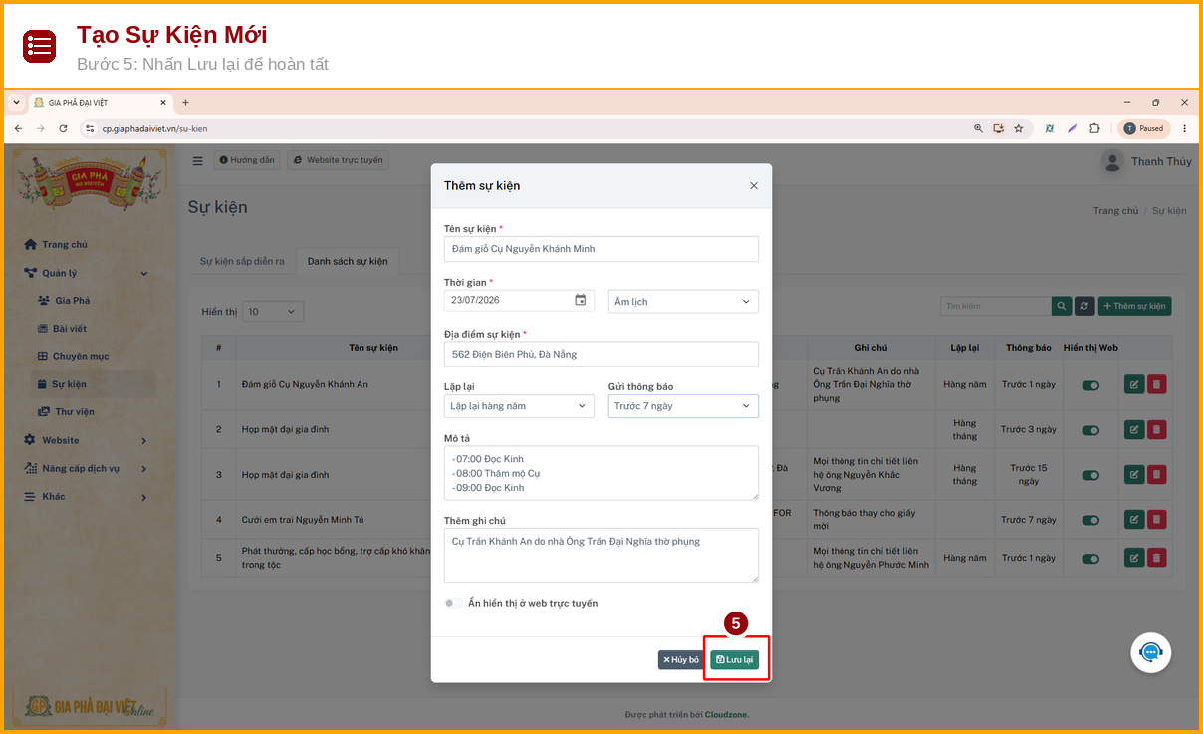Open the chat support bubble icon

point(1150,653)
